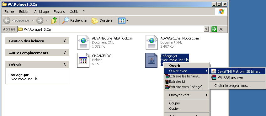Click inside the Adresse path field
The height and width of the screenshot is (116, 266).
(111, 29)
